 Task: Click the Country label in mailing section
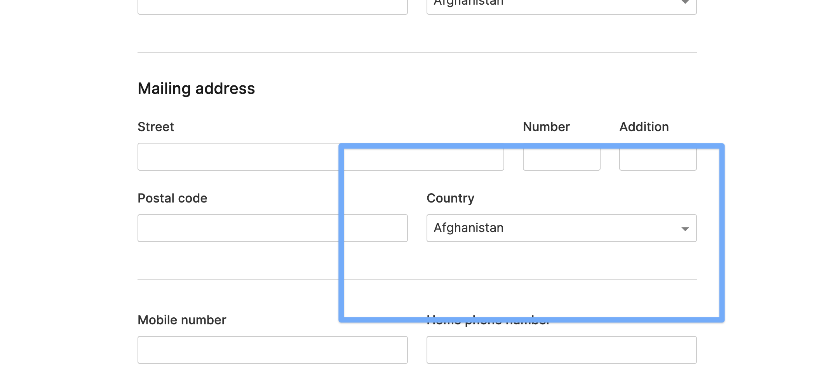pyautogui.click(x=450, y=198)
